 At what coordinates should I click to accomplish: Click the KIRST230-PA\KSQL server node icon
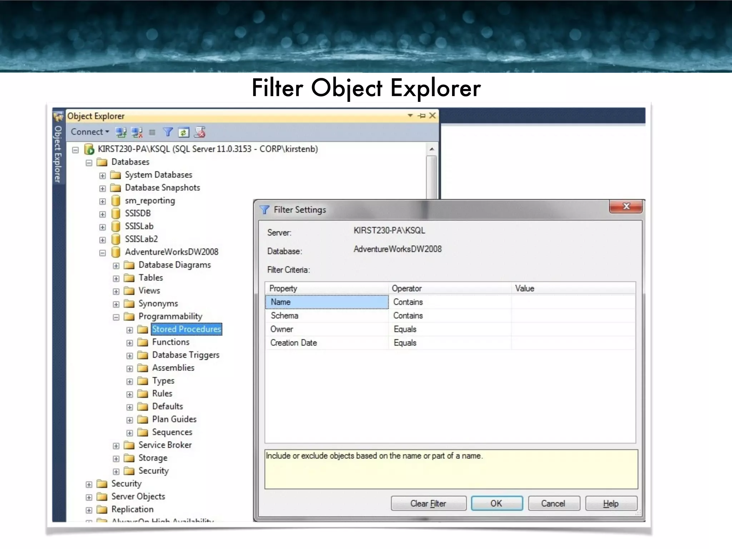[89, 149]
